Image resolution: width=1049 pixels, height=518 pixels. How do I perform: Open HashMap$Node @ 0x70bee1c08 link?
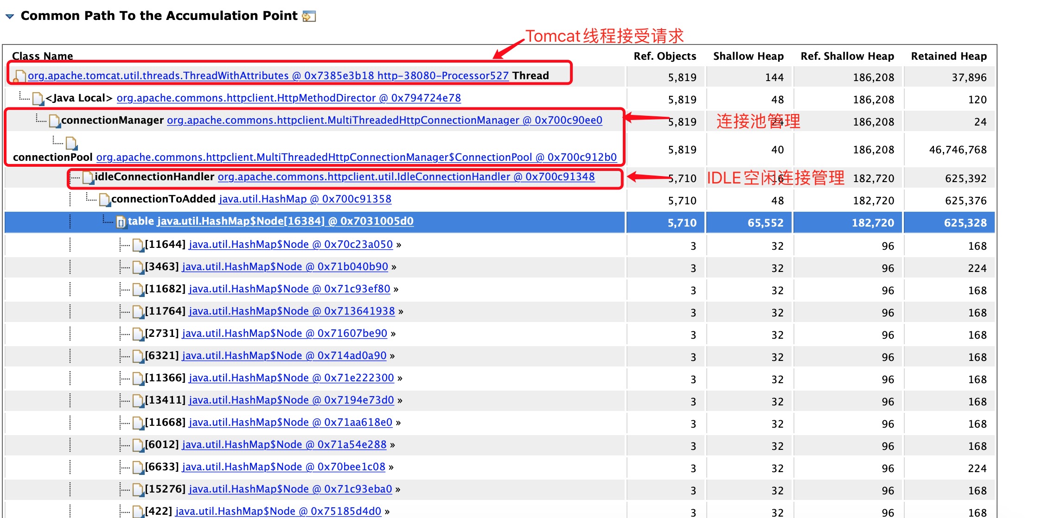284,467
